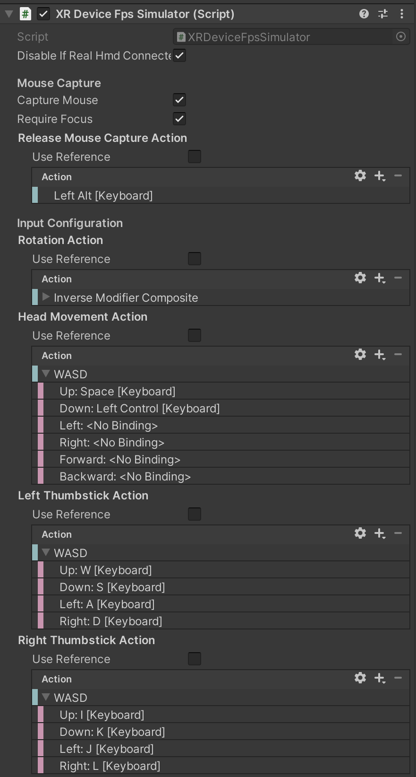Viewport: 416px width, 777px height.
Task: Disable the XR Device Fps Simulator component
Action: (43, 14)
